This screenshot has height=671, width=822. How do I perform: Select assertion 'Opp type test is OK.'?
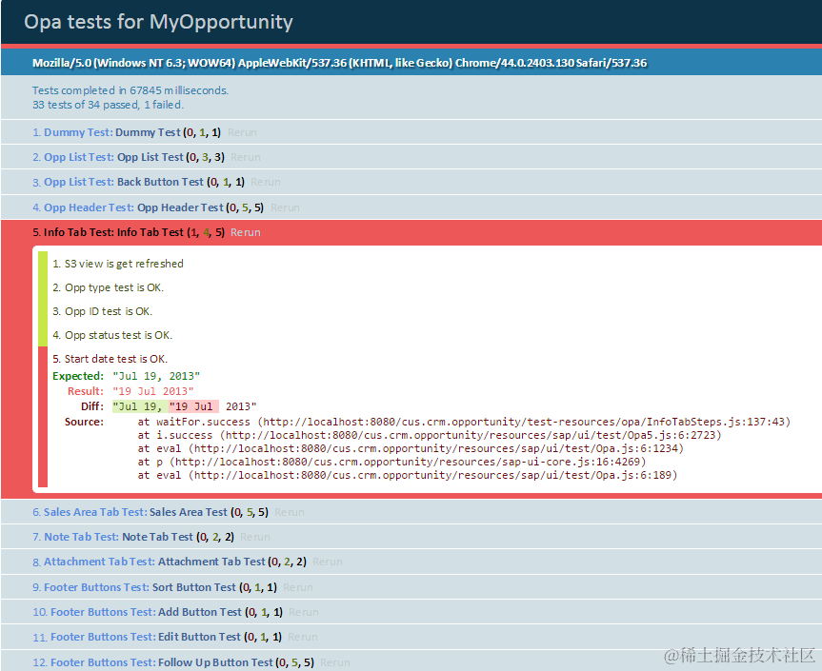108,287
